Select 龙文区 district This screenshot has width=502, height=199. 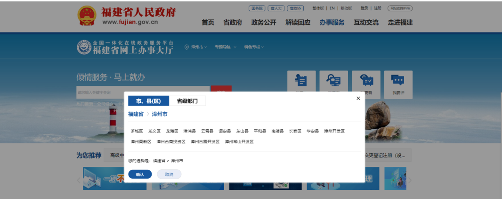pos(154,131)
